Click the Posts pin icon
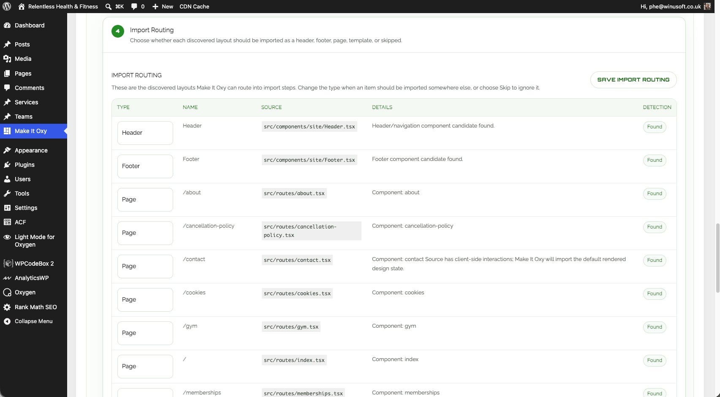720x397 pixels. [x=7, y=44]
